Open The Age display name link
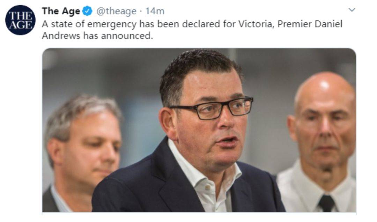Viewport: 377px width, 222px height. 61,11
